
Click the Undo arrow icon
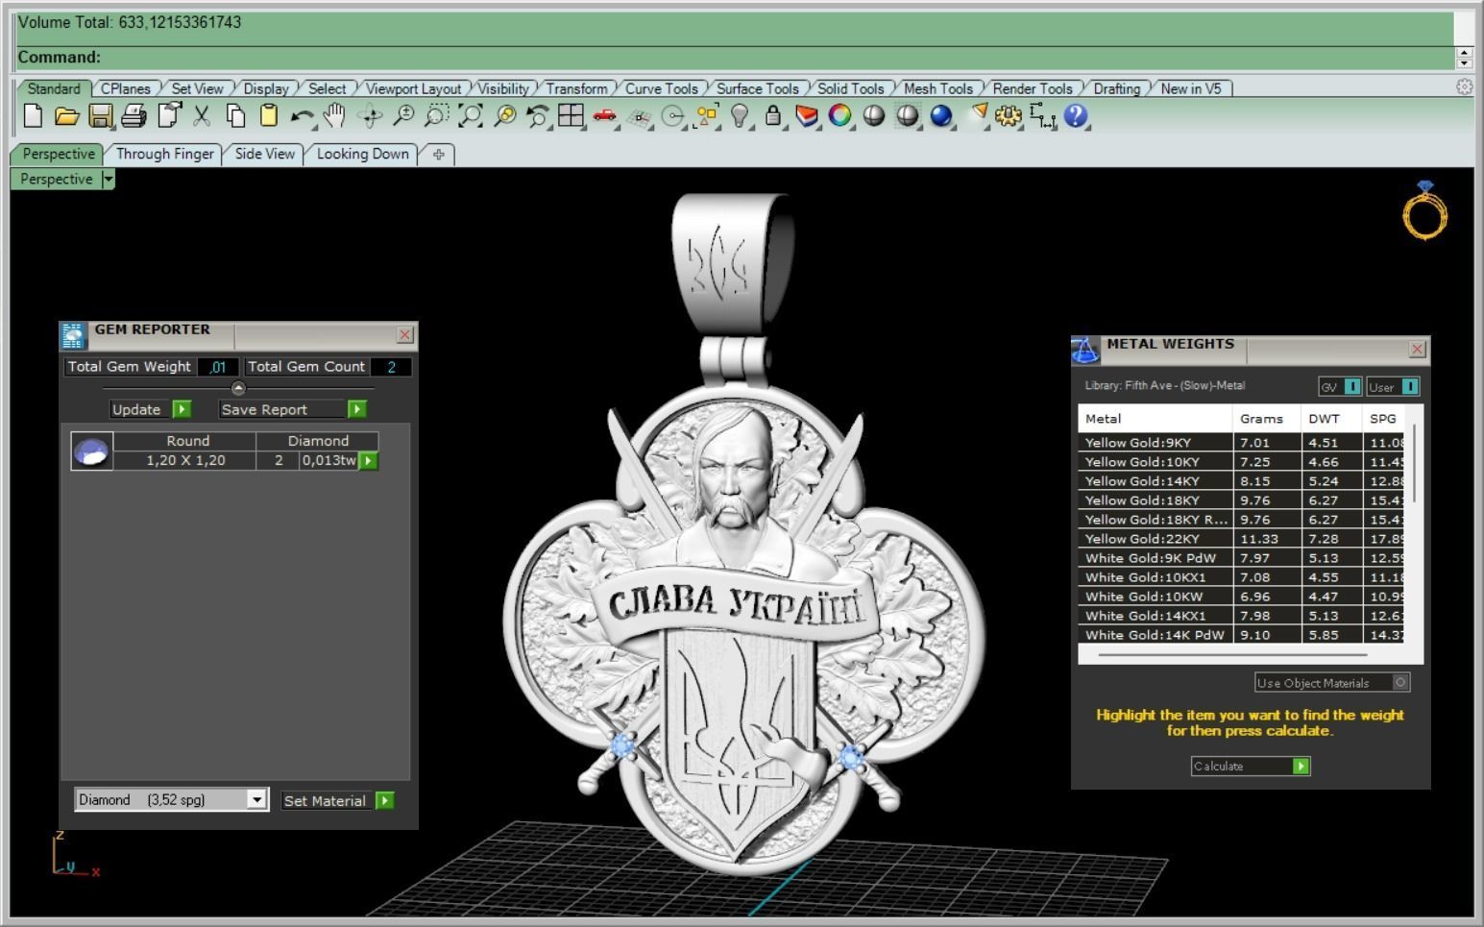coord(302,116)
